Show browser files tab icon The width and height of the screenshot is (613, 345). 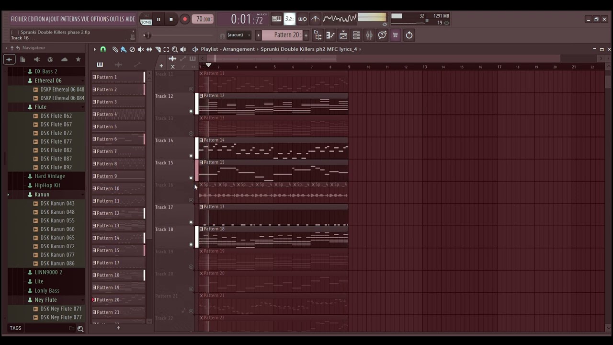[x=23, y=59]
